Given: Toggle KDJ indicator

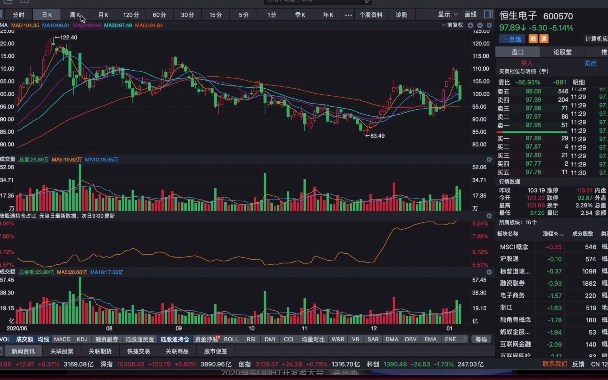Looking at the screenshot, I should pos(82,339).
